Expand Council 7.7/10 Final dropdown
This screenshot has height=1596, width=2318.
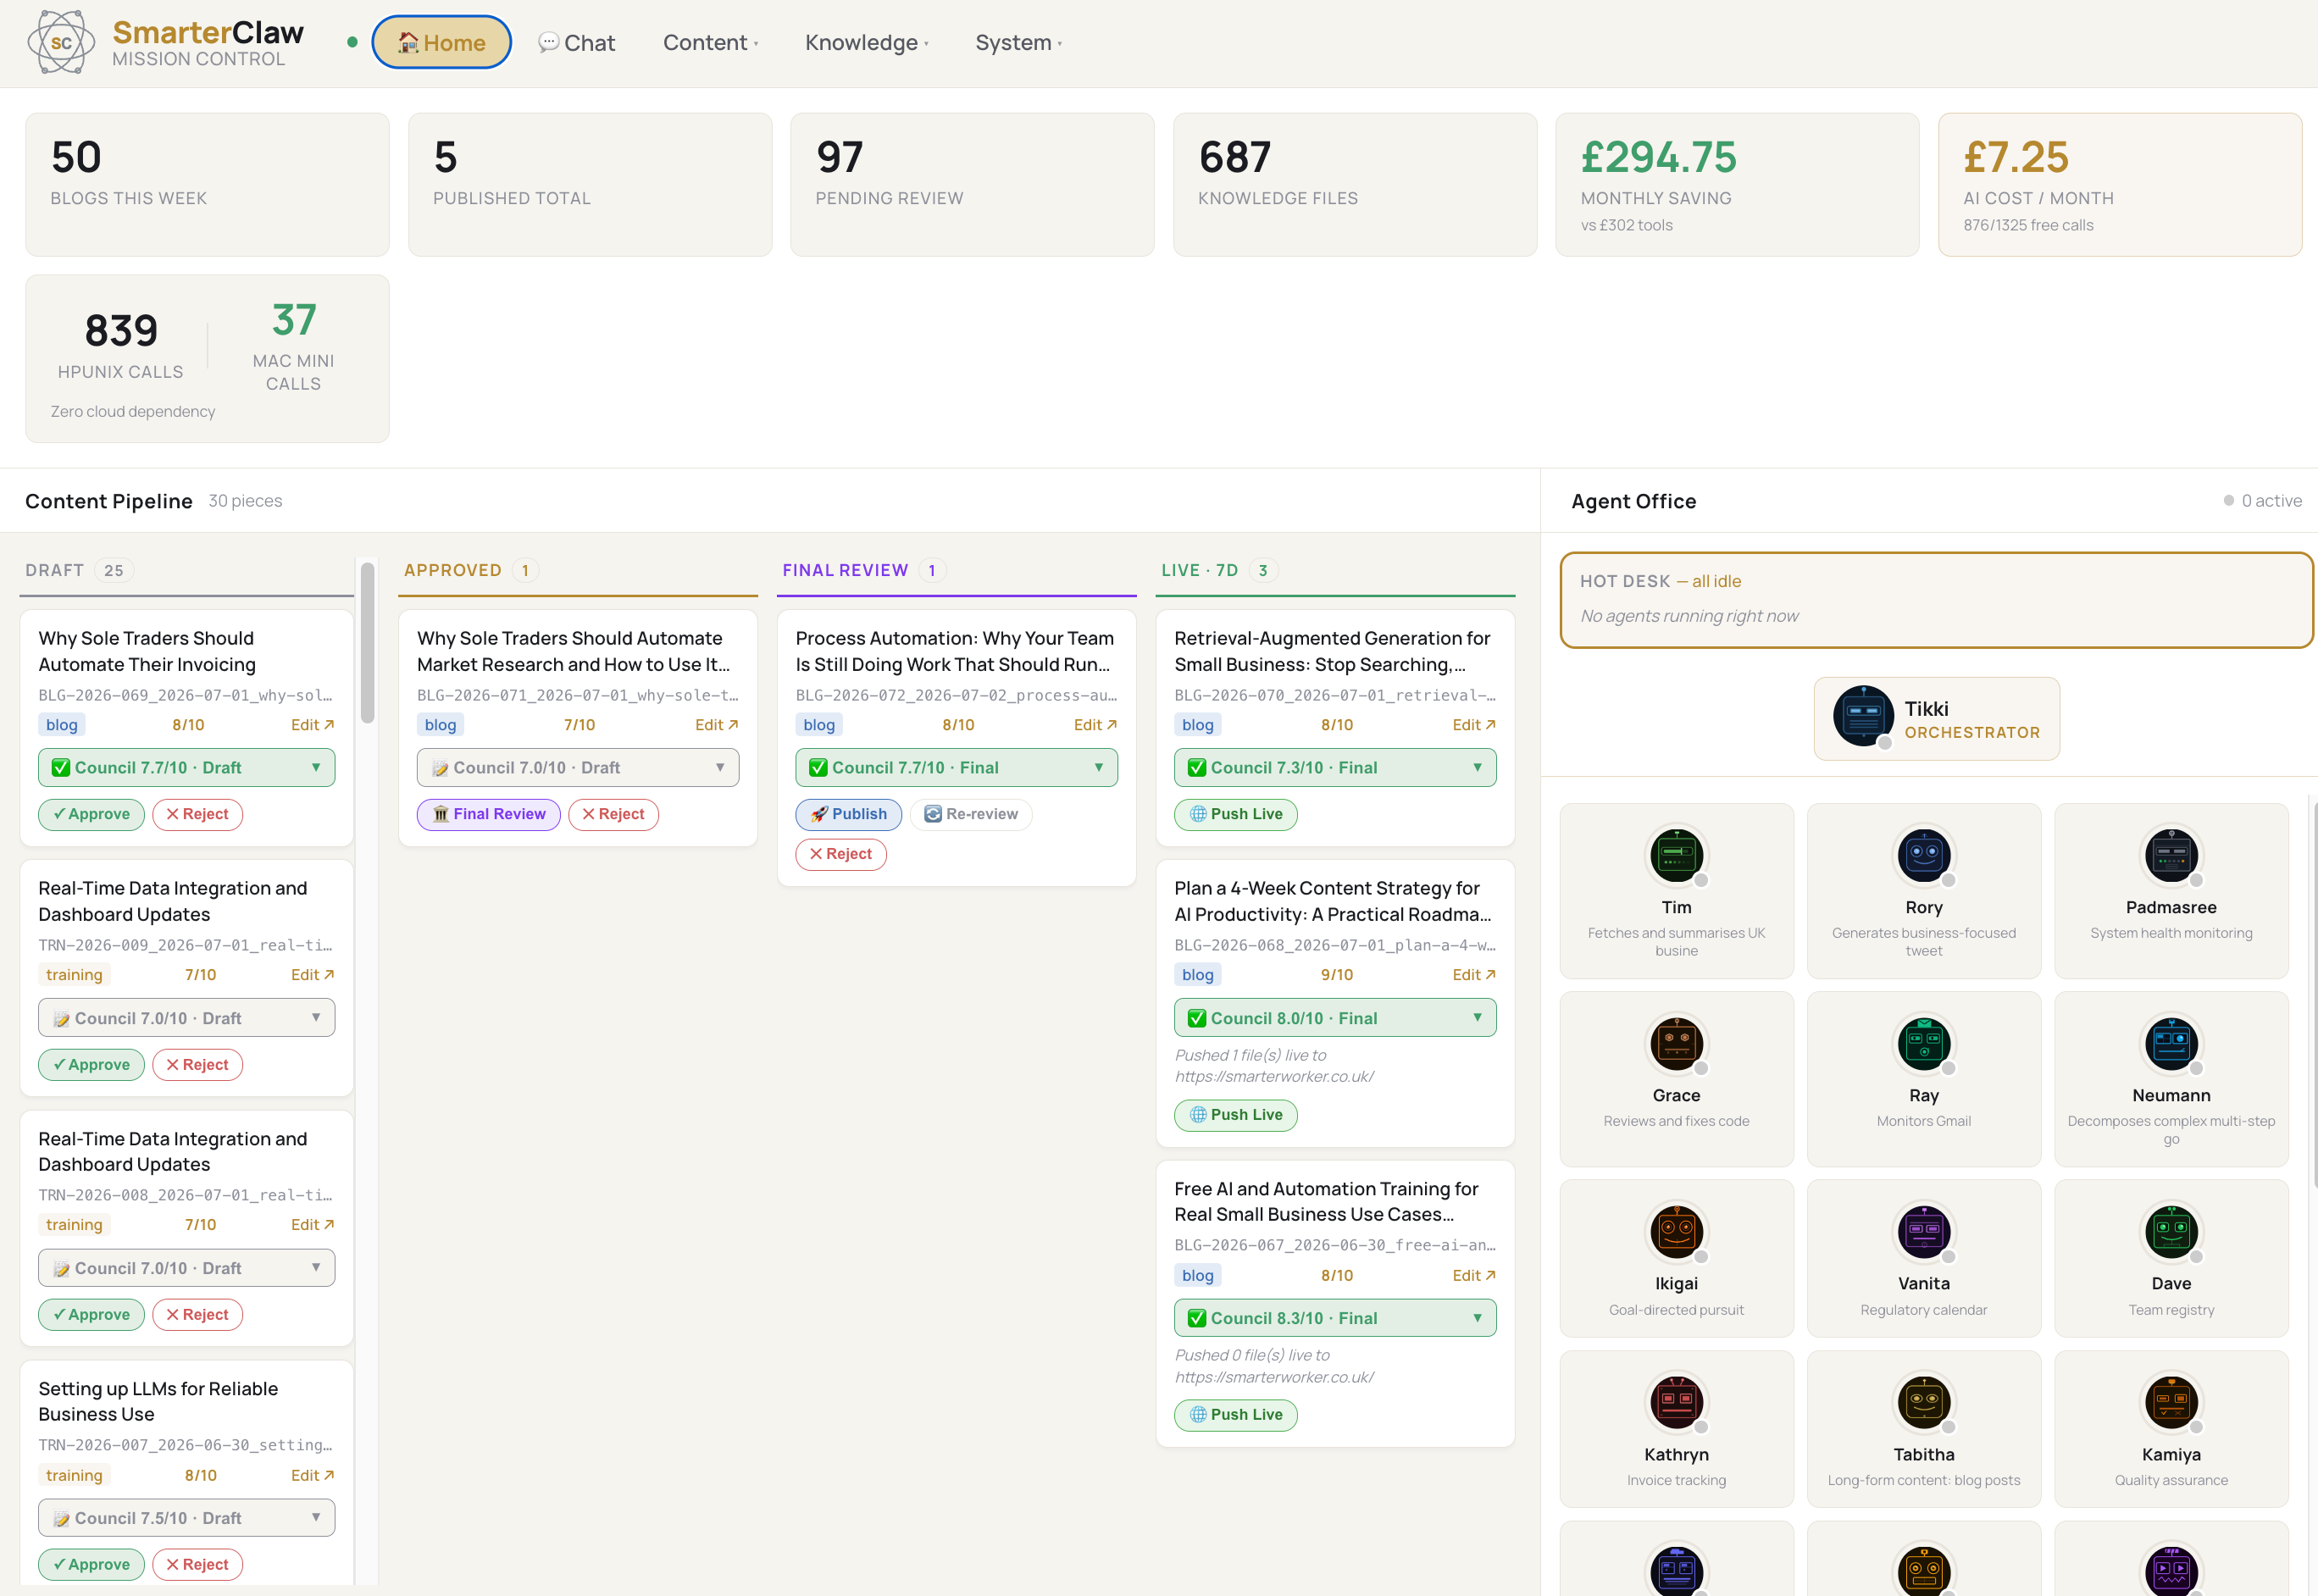click(957, 768)
